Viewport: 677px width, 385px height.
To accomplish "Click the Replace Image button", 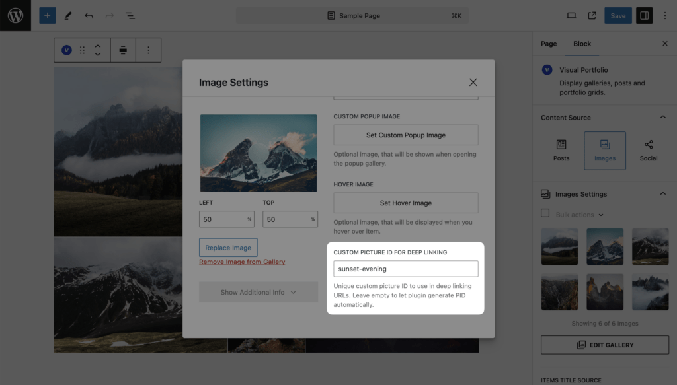I will pos(228,248).
